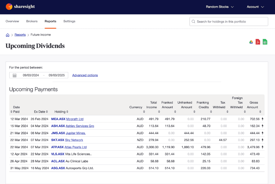Select gross amount 3,479.96
The width and height of the screenshot is (275, 184).
tap(253, 147)
